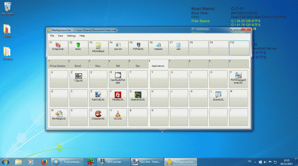Viewport: 298px width, 166px height.
Task: Launch lyon srv from the F4 slot
Action: pos(118,48)
